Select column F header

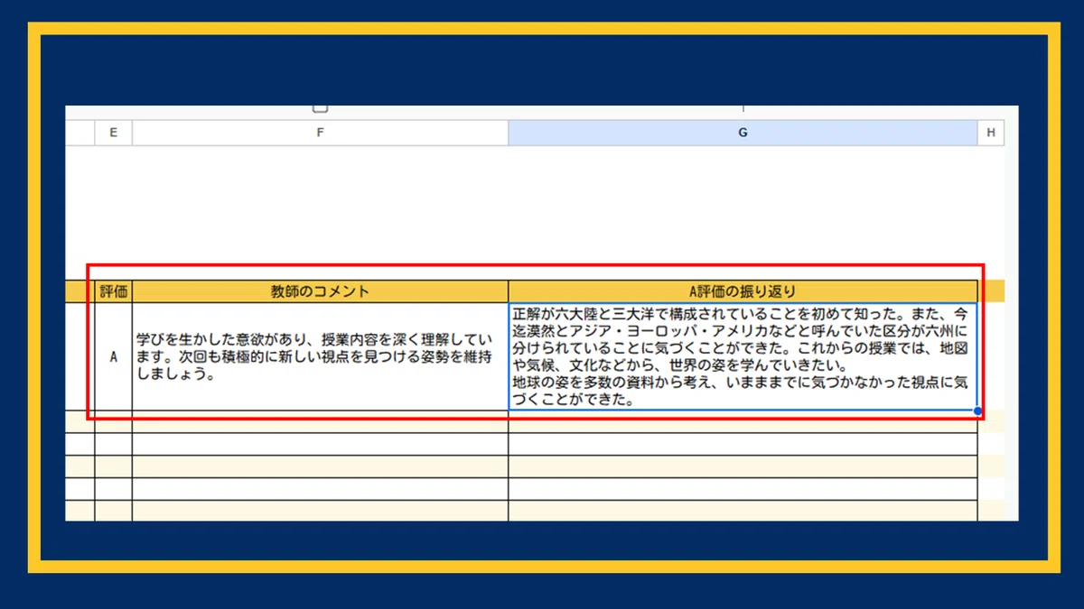(320, 133)
